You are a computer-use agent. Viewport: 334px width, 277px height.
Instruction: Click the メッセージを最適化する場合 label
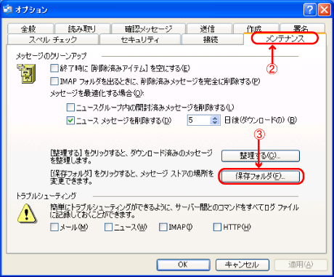click(x=97, y=93)
